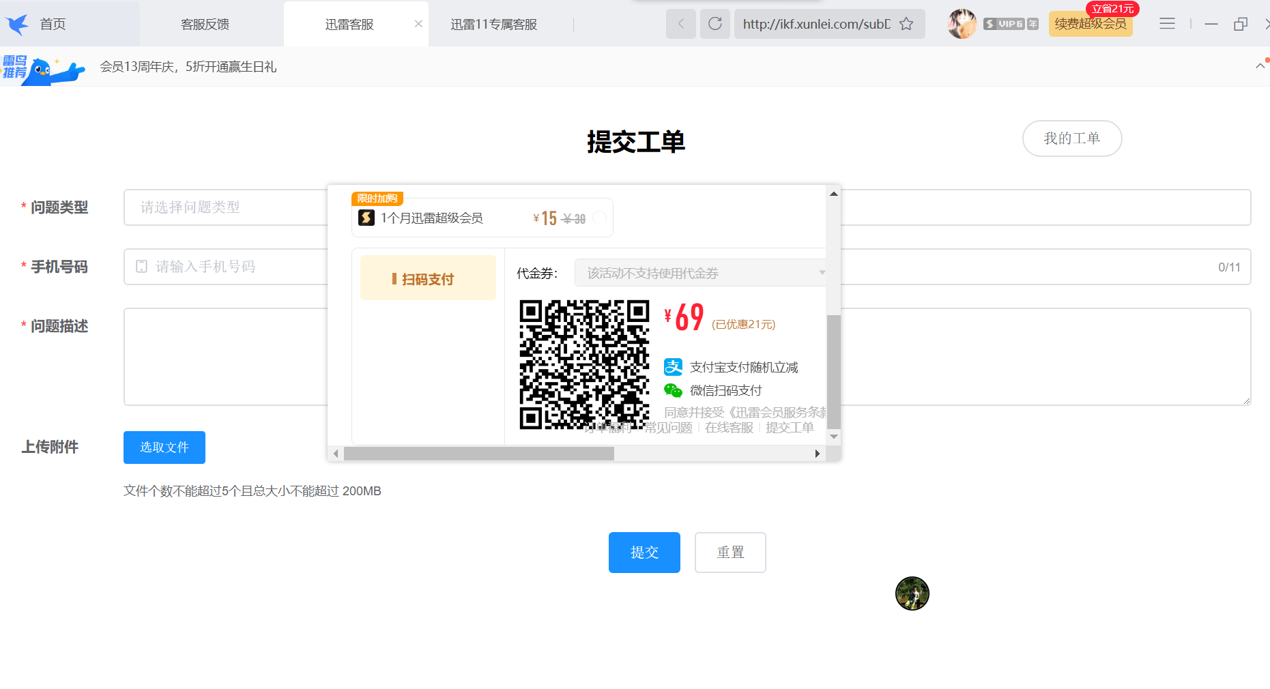Screen dimensions: 1270x689
Task: Switch to the 迅雷11专属客服 tab
Action: [x=494, y=23]
